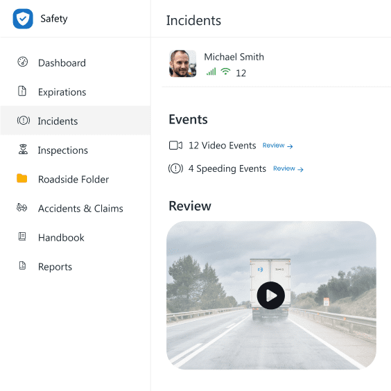Click the Dashboard gauge icon
391x391 pixels.
(x=22, y=62)
